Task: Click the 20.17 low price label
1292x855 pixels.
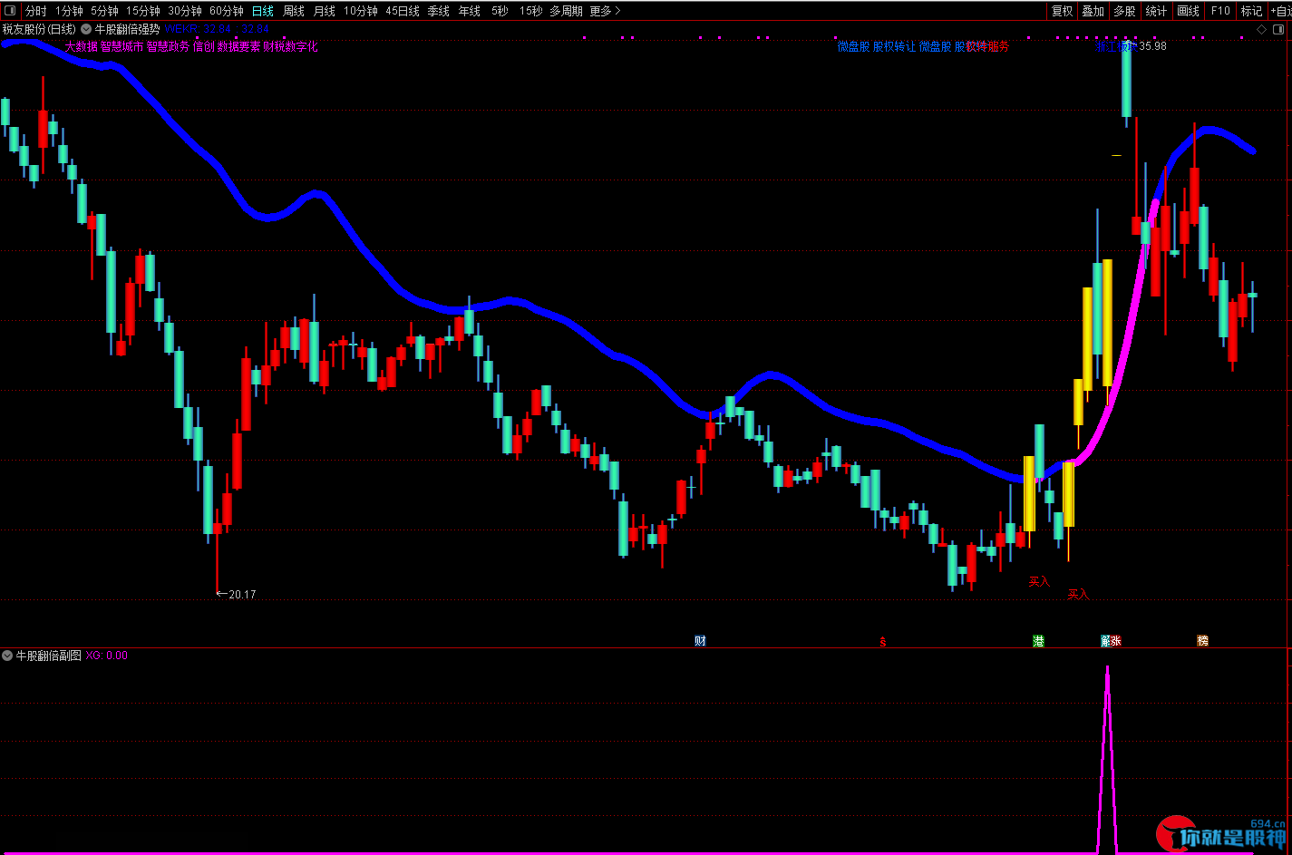Action: [242, 595]
